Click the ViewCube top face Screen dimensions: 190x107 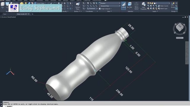click(180, 26)
